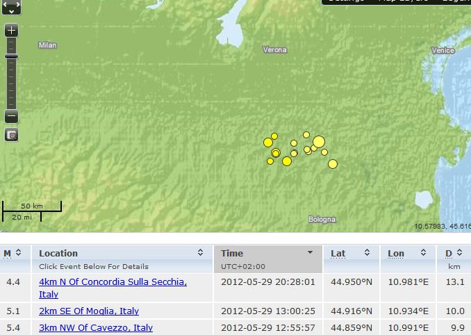Screen dimensions: 471x335
Task: Pan the map right with the arrow
Action: pyautogui.click(x=18, y=4)
